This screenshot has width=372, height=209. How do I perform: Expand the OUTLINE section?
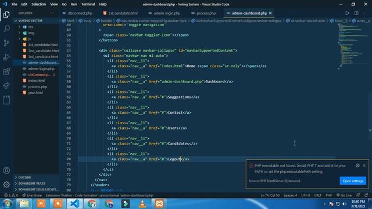[24, 177]
